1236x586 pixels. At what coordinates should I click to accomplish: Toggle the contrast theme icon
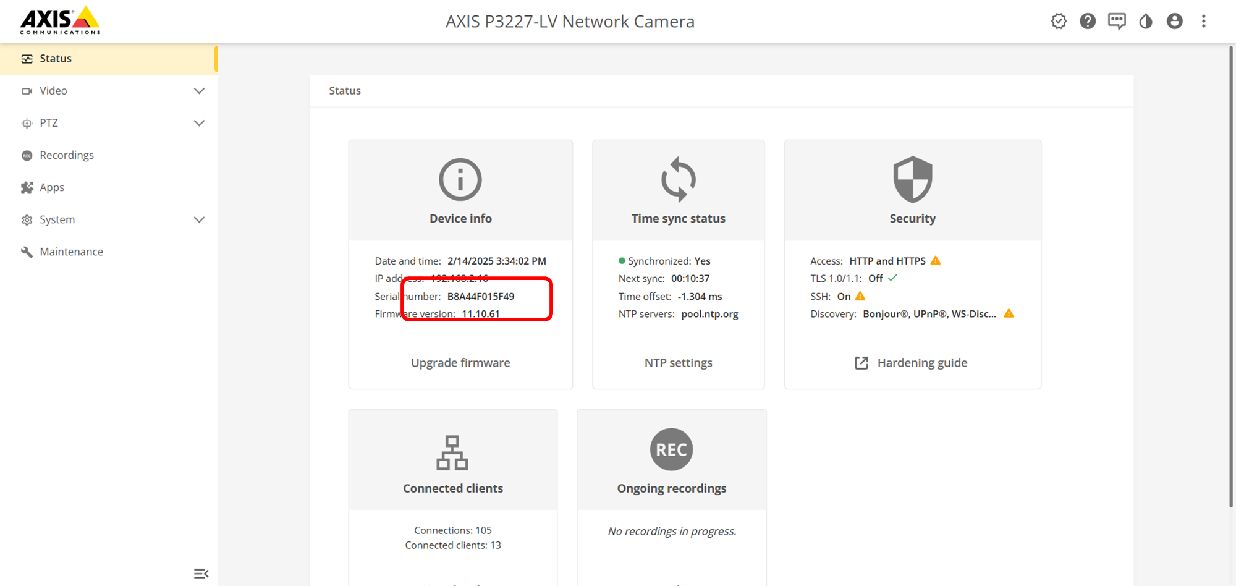tap(1146, 22)
